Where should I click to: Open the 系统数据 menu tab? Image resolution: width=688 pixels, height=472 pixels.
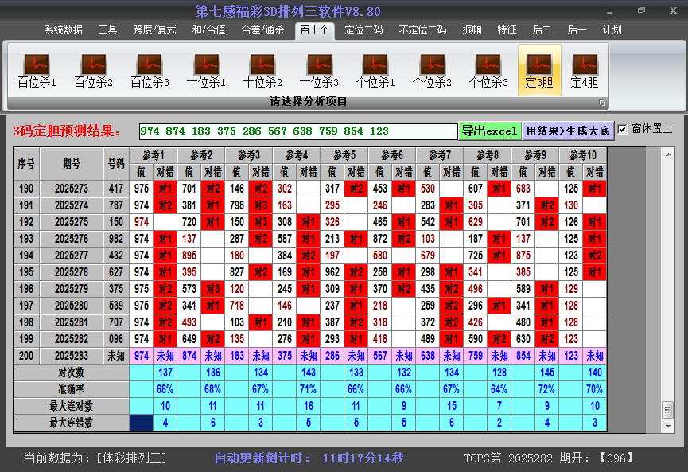click(63, 30)
